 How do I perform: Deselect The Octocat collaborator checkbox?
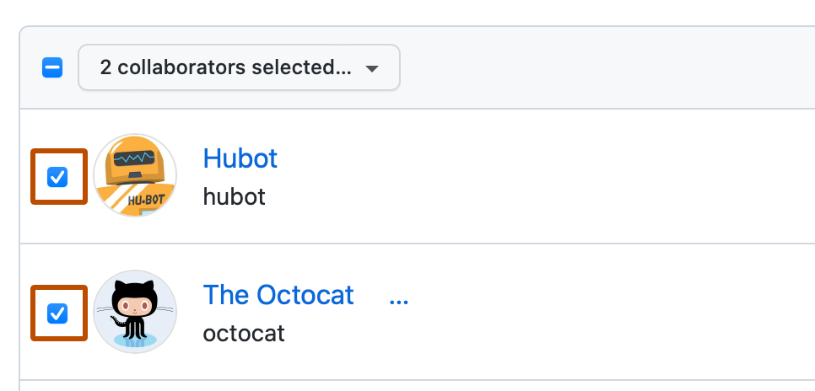click(x=57, y=313)
